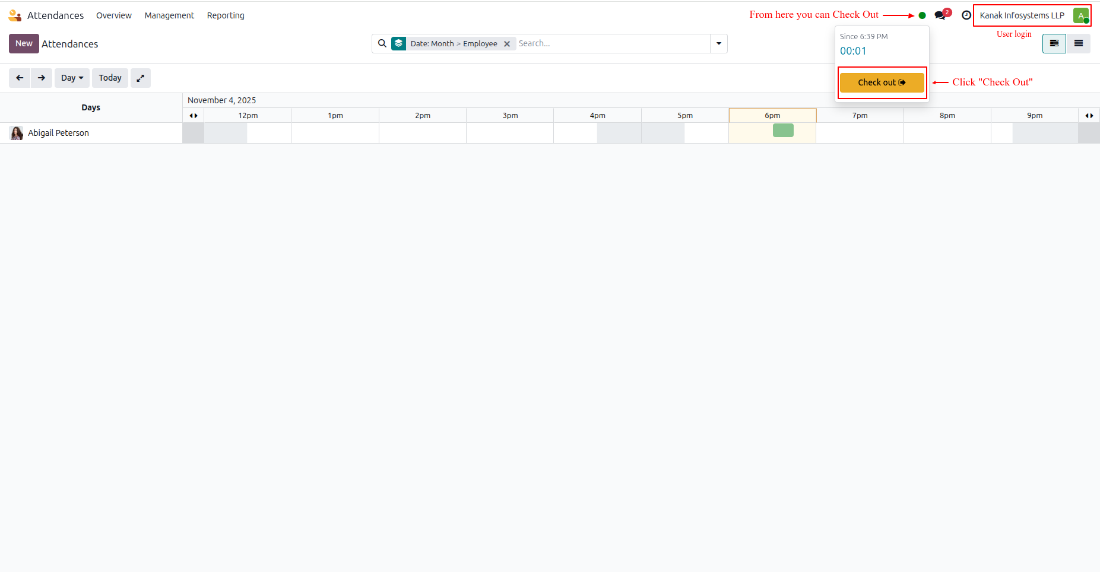Click the 7pm column header
Screen dimensions: 1100x572
[x=860, y=116]
